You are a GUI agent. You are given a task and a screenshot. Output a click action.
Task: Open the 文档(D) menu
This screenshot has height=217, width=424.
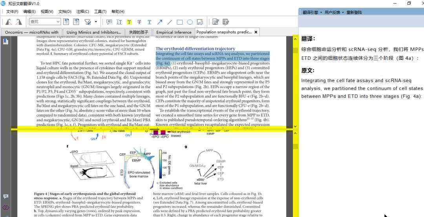click(65, 12)
